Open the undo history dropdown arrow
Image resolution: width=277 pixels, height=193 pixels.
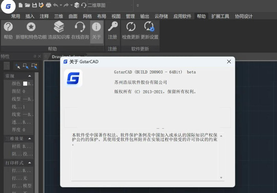(x=60, y=5)
